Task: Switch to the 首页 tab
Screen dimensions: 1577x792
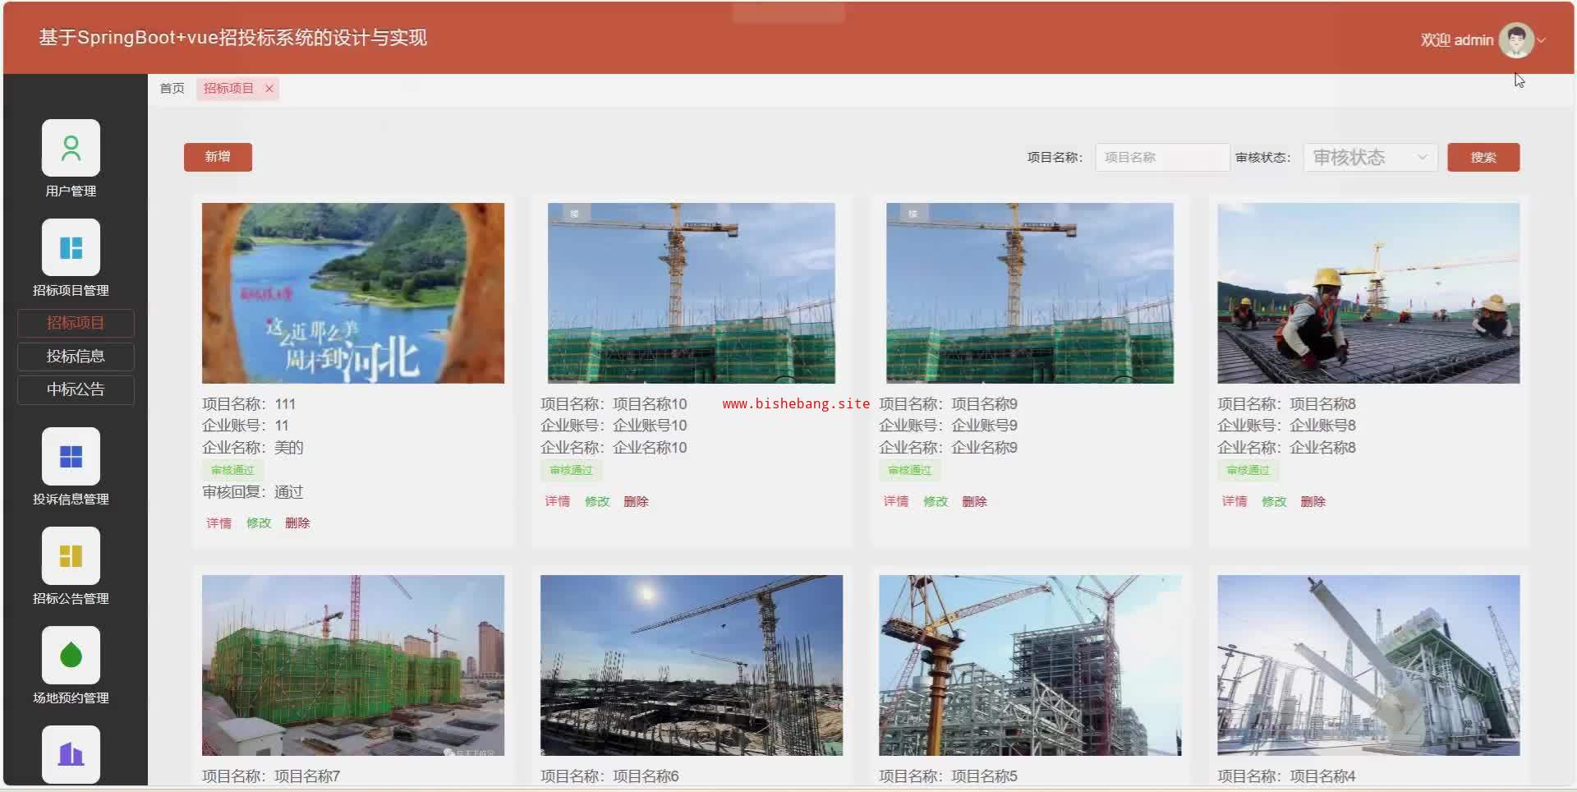Action: pos(172,89)
